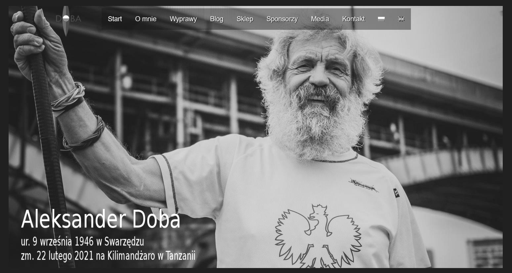Click the birth date line mentioning Swarzędz

tap(82, 242)
